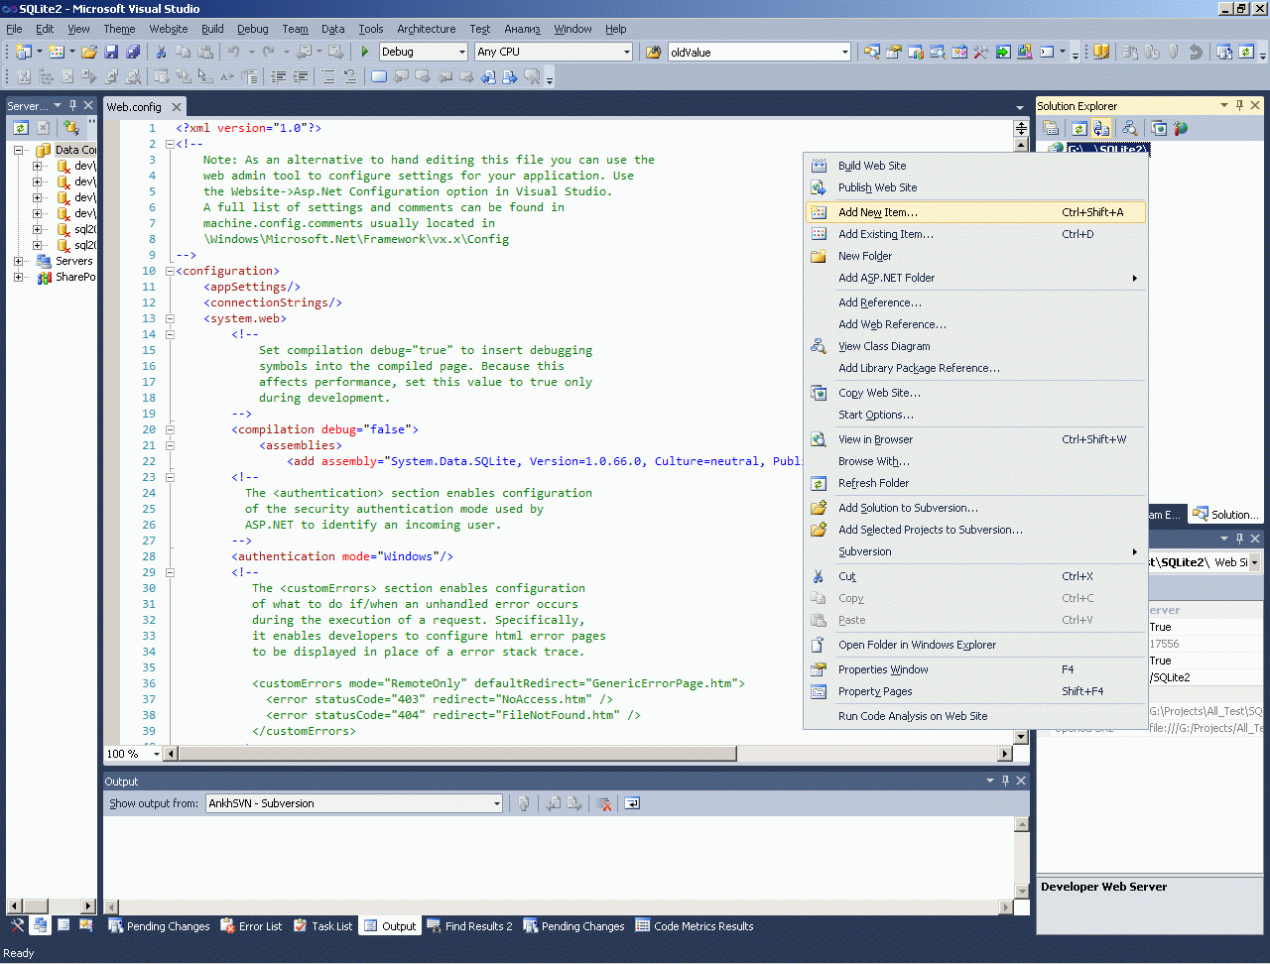Click Refresh icon in Solution Explorer toolbar
The width and height of the screenshot is (1270, 964).
1079,128
